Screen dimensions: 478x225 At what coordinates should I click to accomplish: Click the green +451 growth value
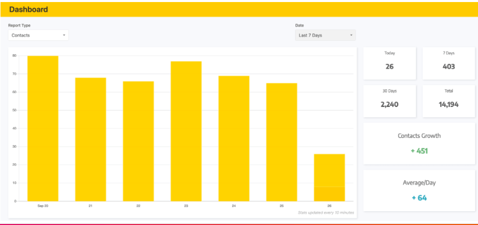click(x=419, y=151)
